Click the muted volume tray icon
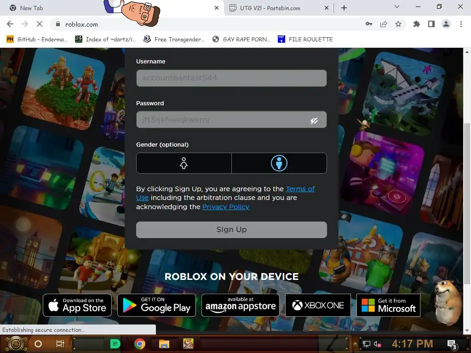 pyautogui.click(x=378, y=344)
